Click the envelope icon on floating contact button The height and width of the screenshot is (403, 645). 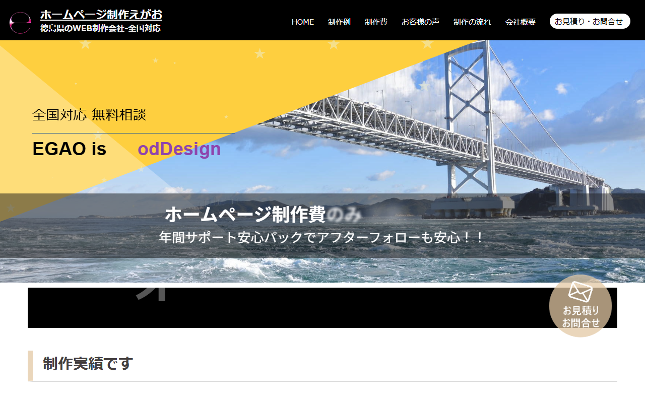click(580, 292)
